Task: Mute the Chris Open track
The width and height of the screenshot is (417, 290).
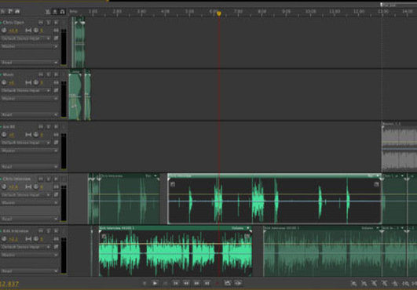Action: tap(41, 23)
